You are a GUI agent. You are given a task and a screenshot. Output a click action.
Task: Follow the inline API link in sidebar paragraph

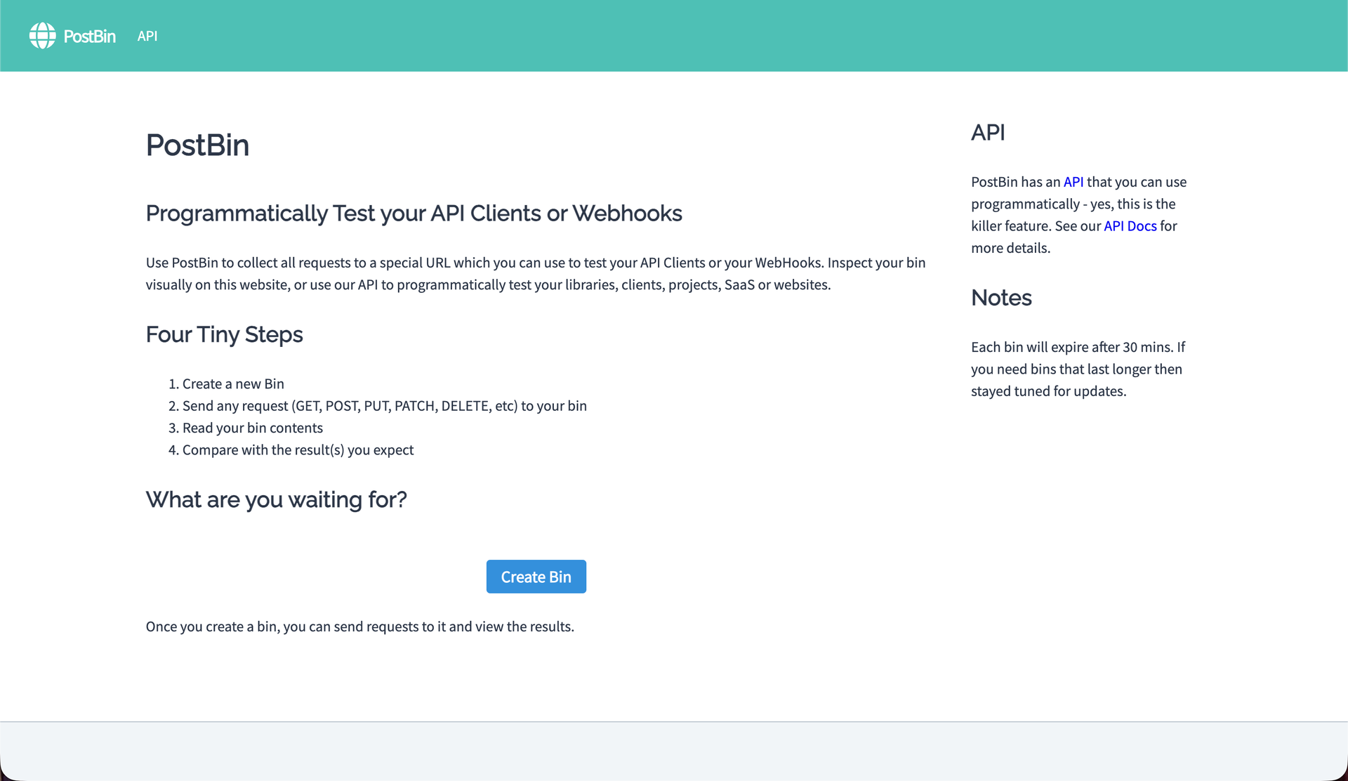tap(1073, 182)
